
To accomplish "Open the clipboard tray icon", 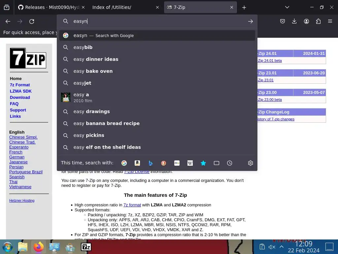I will (x=262, y=247).
